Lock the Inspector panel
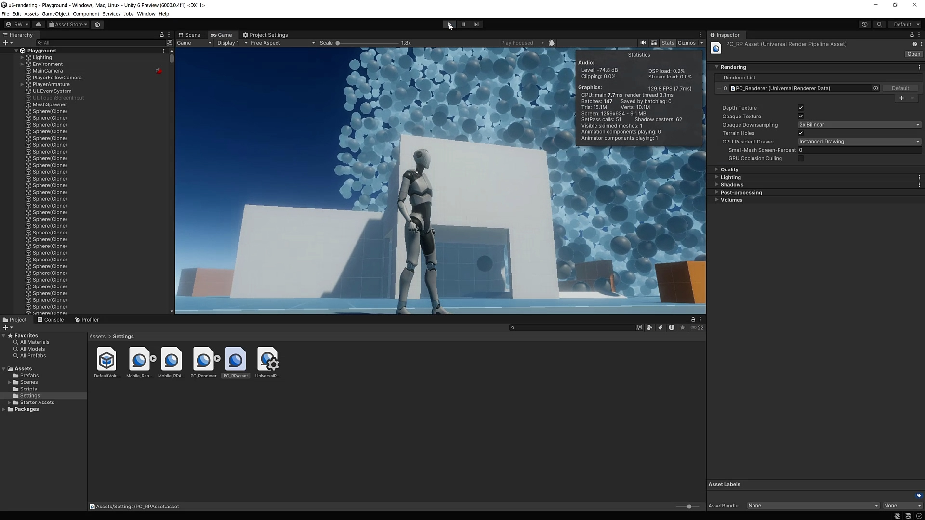Viewport: 925px width, 520px height. click(912, 35)
